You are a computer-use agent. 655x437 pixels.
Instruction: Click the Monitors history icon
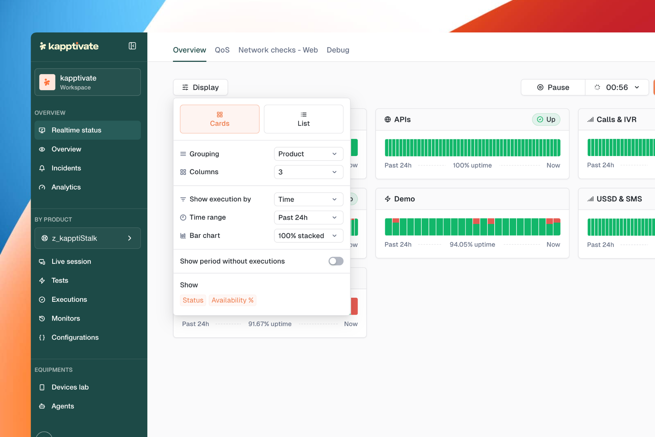point(42,319)
